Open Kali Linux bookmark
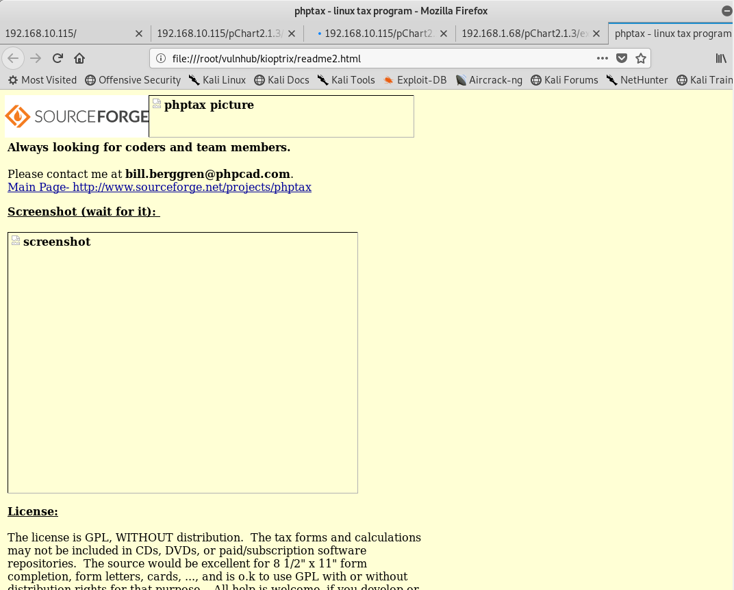 [x=218, y=80]
